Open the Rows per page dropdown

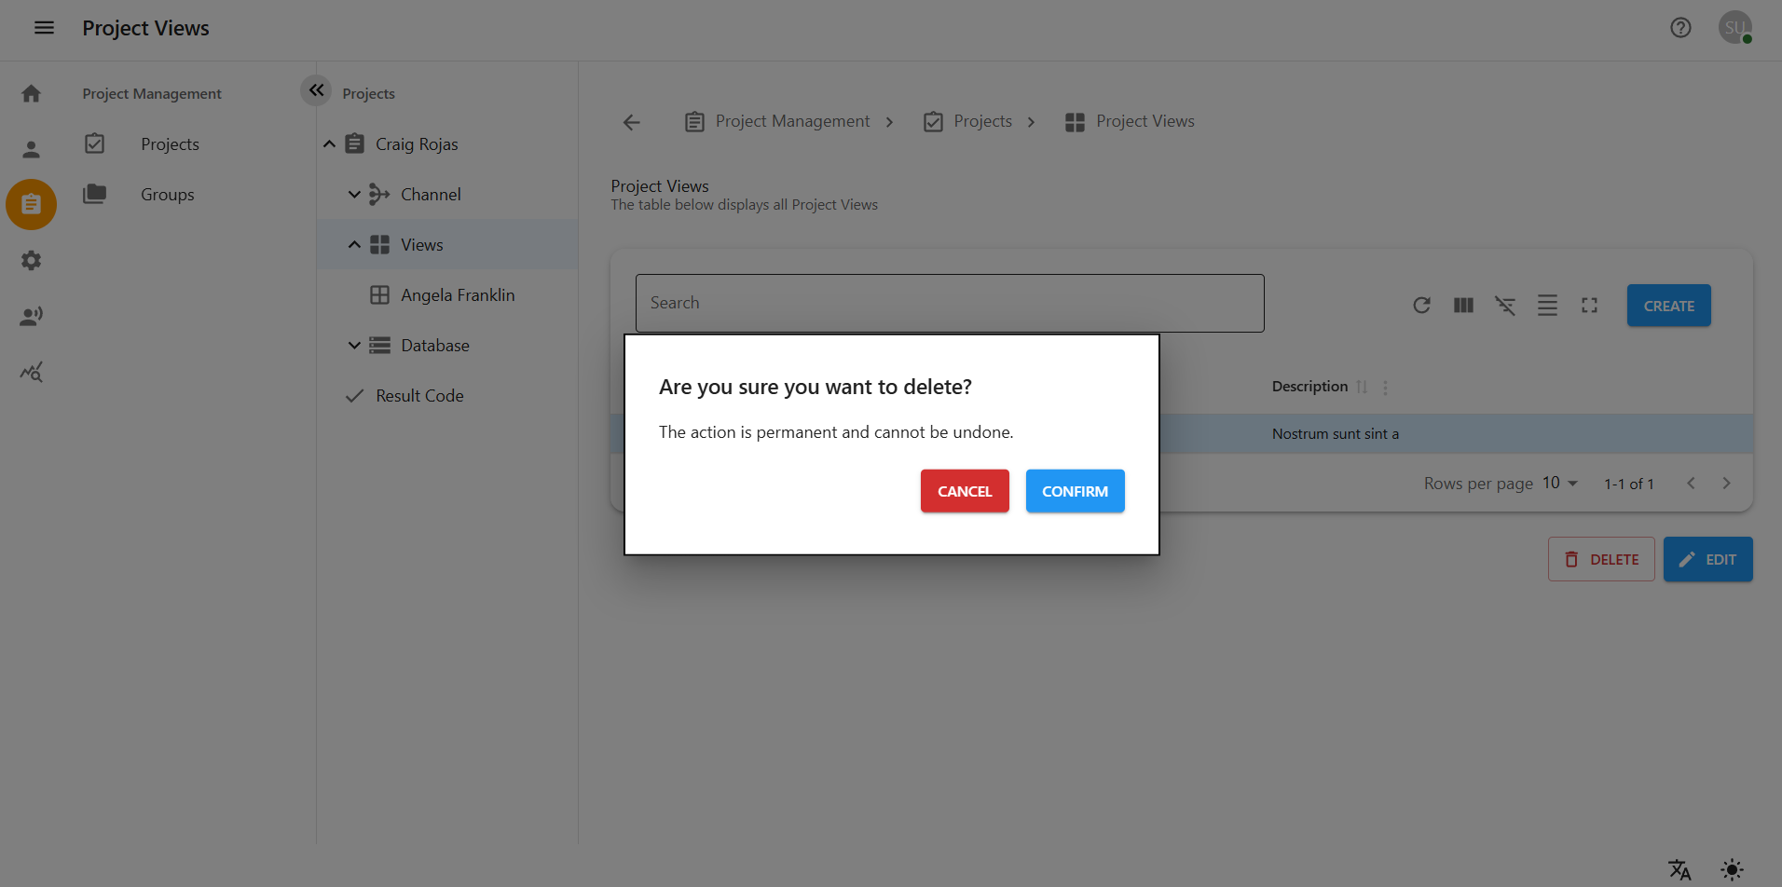click(x=1559, y=483)
